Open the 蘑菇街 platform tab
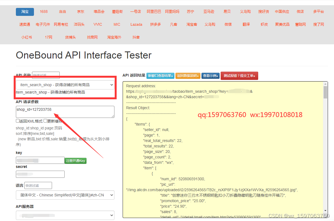Screen dimensions: 334x221 pyautogui.click(x=117, y=11)
